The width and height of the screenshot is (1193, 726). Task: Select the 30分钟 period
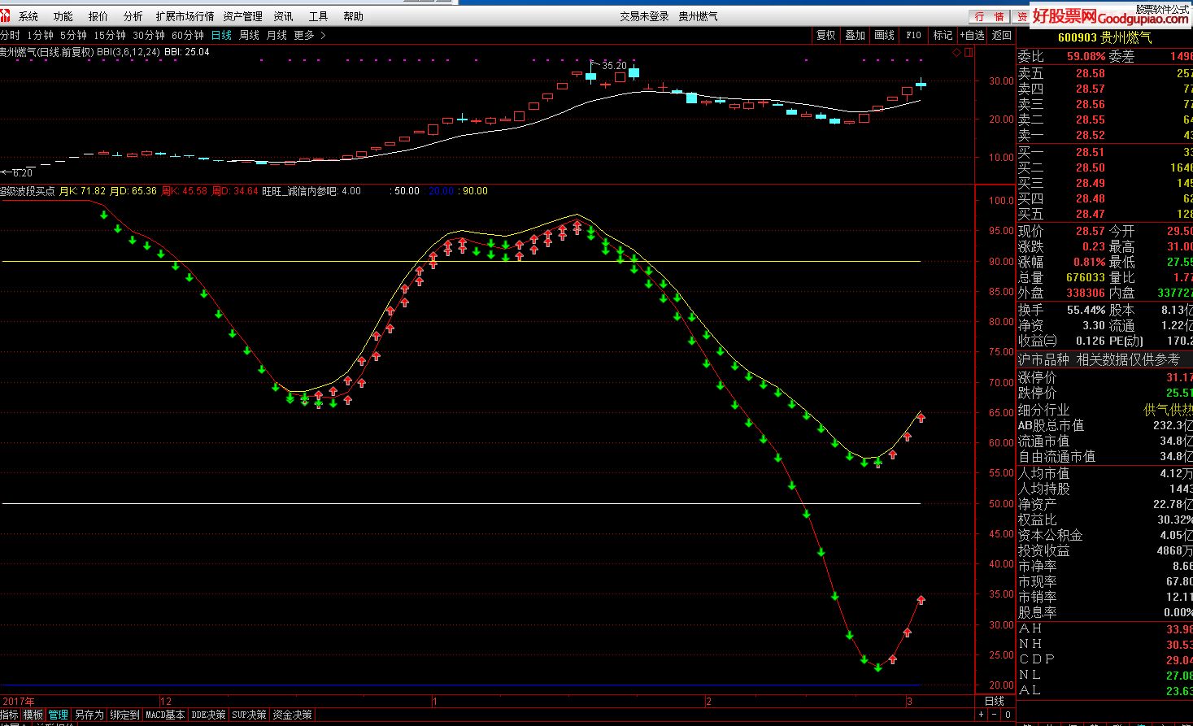149,35
